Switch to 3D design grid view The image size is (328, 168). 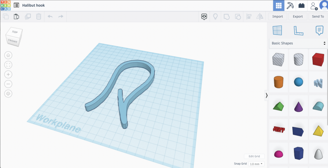pyautogui.click(x=279, y=6)
